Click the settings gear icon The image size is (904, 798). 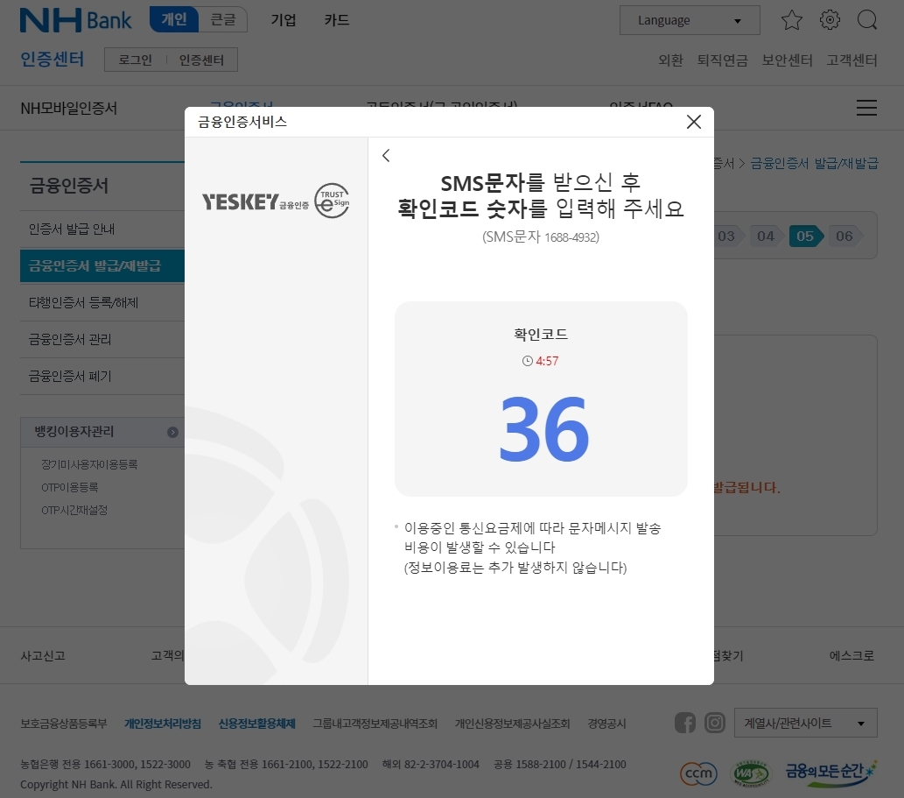[x=830, y=19]
